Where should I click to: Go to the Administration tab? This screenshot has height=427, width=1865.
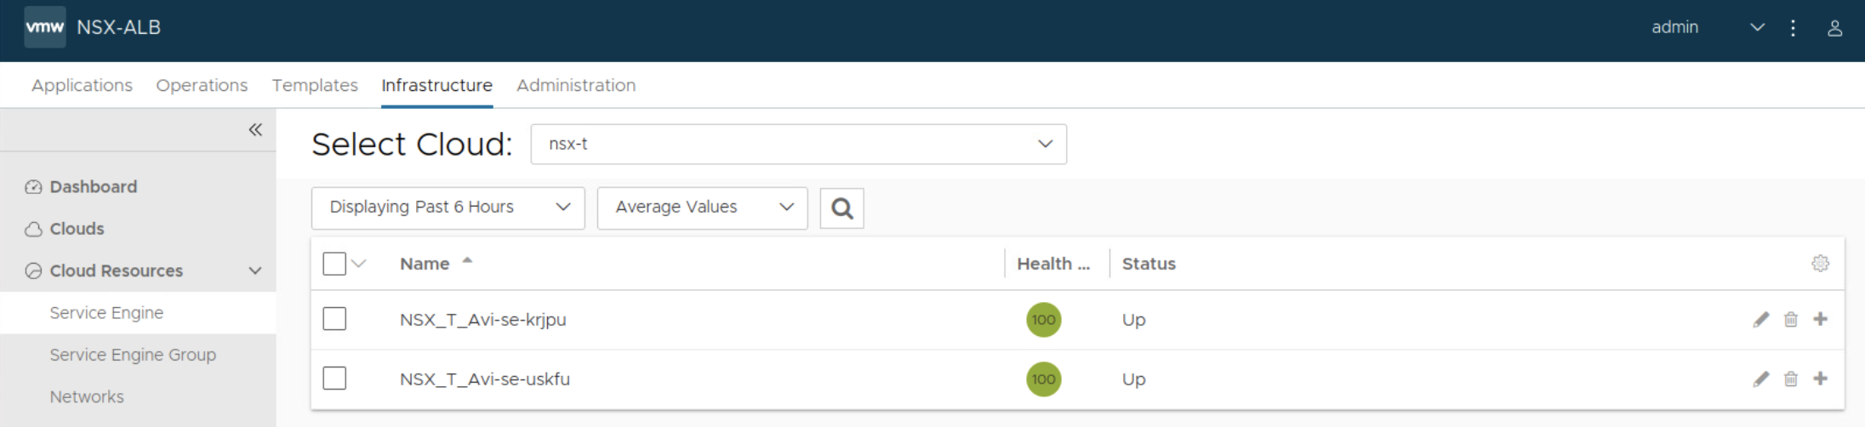576,85
